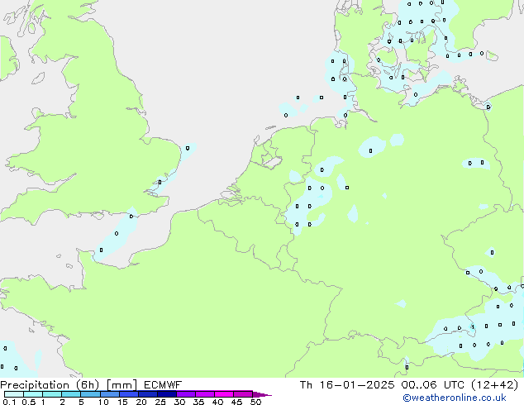Select the legend swatch between 10 and 15 mm
524x405 pixels.
click(x=111, y=394)
